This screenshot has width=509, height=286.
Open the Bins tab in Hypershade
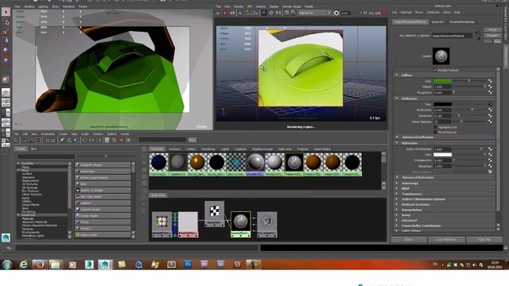(33, 149)
